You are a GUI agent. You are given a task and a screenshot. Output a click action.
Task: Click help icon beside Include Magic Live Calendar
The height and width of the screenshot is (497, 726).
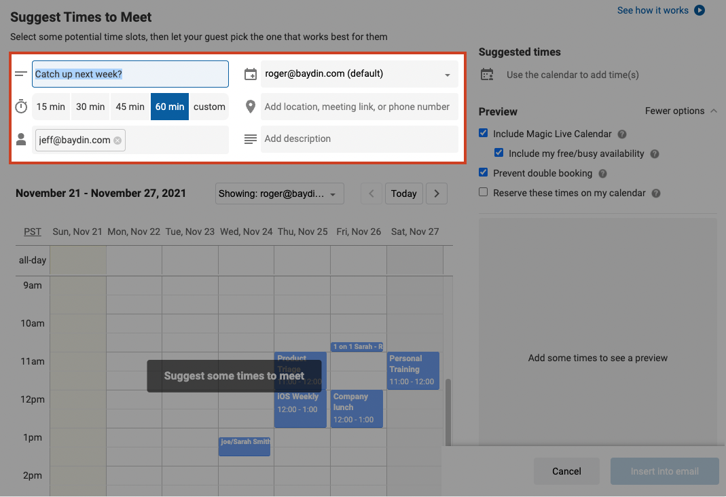pos(622,134)
